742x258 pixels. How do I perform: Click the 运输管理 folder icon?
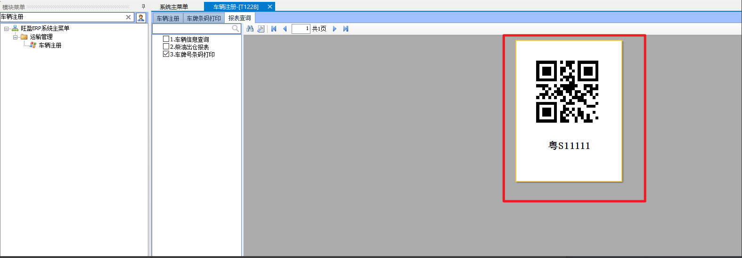click(24, 37)
